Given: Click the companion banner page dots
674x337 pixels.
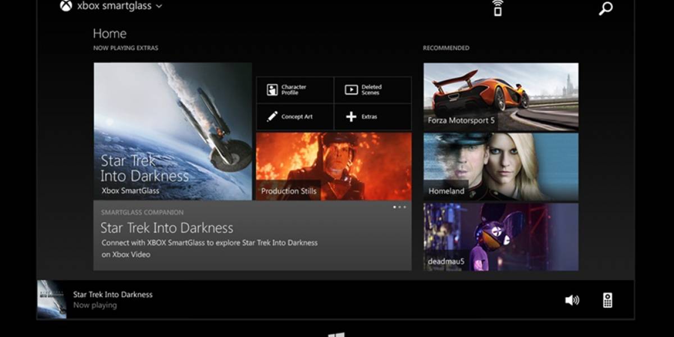Looking at the screenshot, I should pos(399,207).
